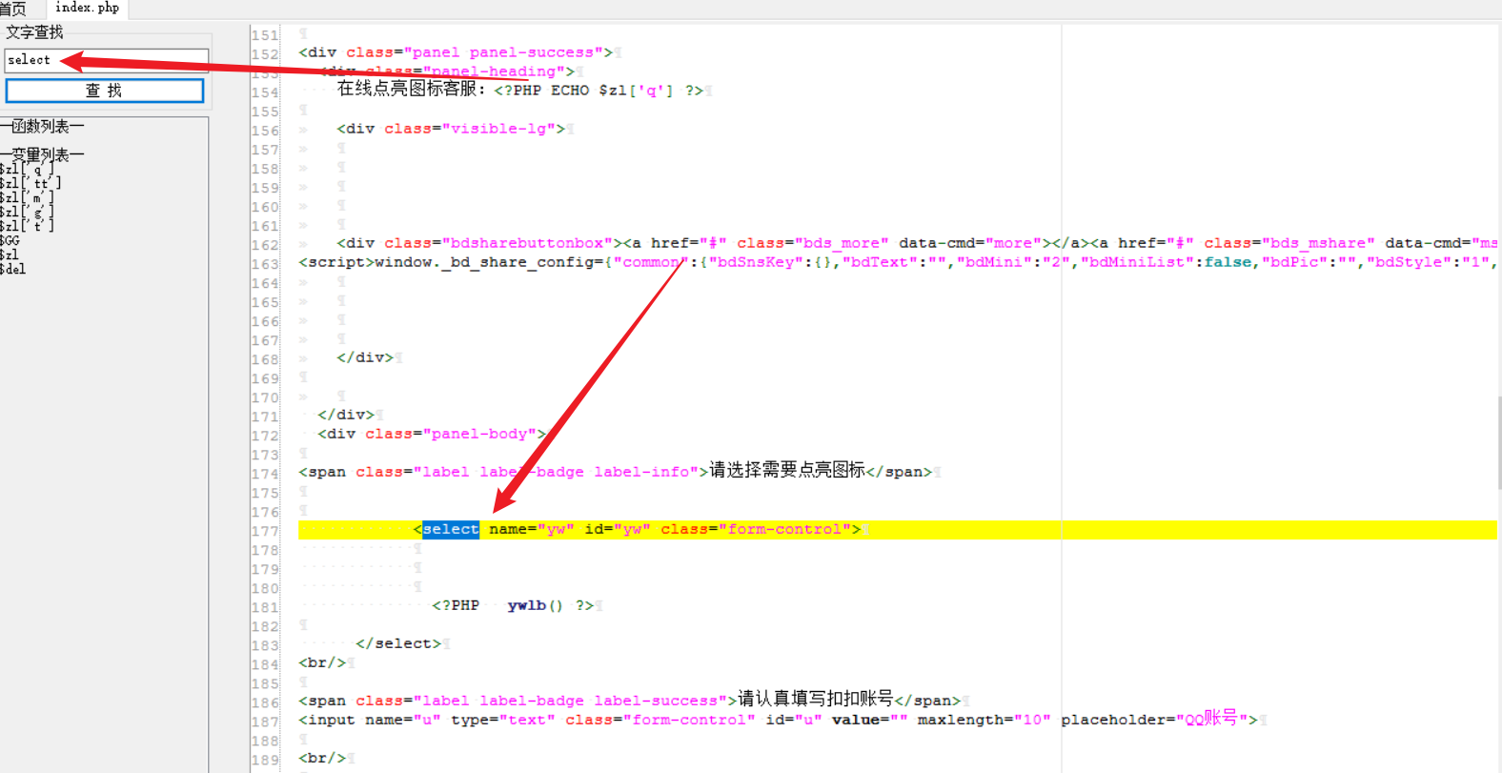Click line number 186 in the gutter

[x=265, y=702]
